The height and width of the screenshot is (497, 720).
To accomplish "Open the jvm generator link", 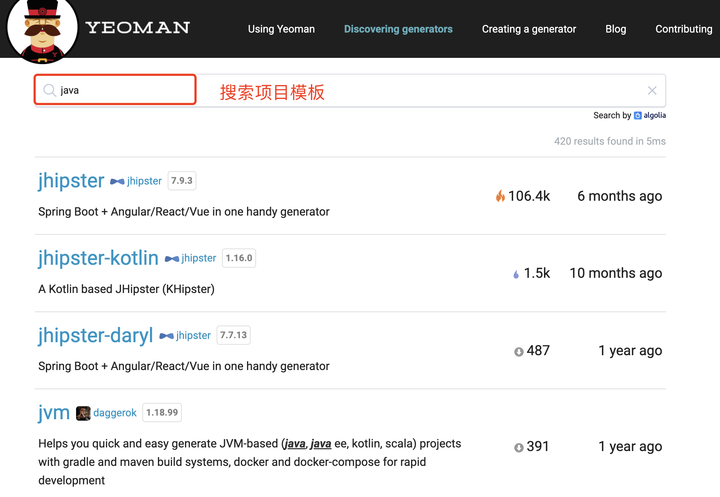I will pos(54,412).
